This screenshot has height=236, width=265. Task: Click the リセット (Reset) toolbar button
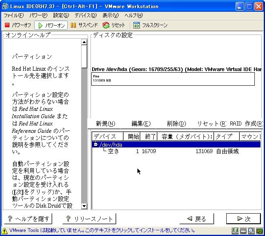pos(115,25)
